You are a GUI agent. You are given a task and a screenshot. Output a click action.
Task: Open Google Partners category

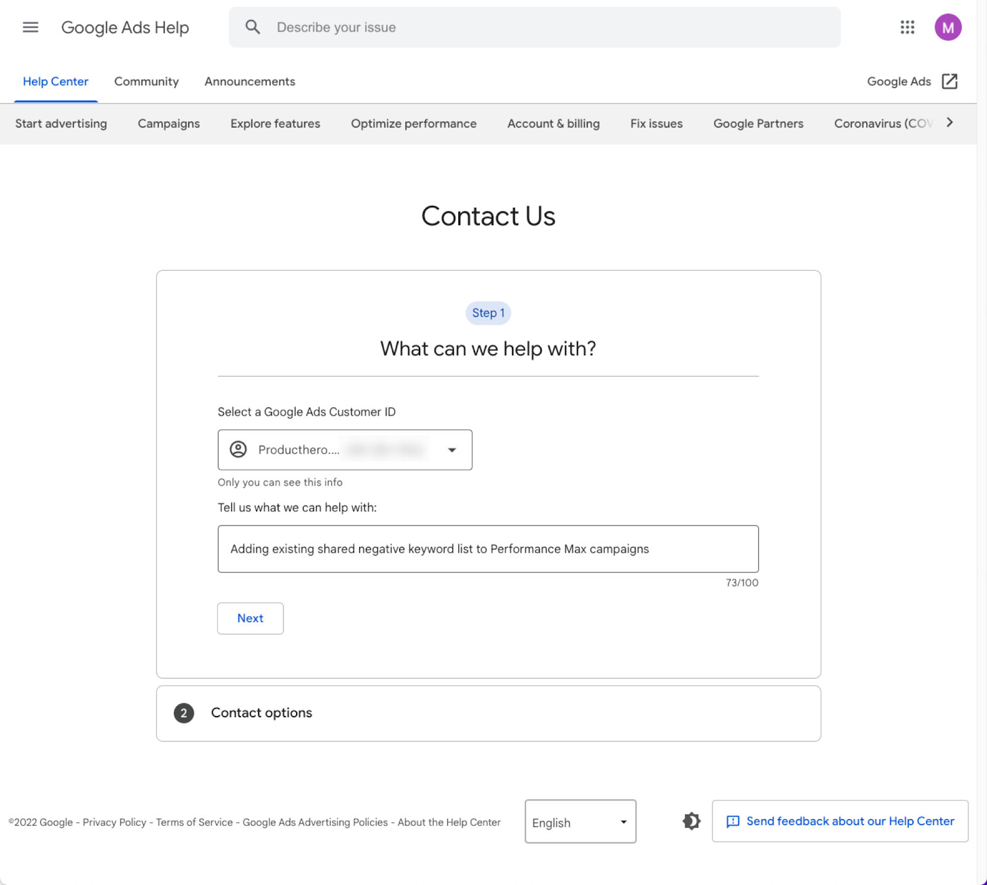758,123
